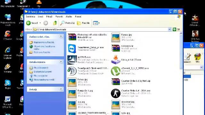Open Winamp desktop shortcut
The height and width of the screenshot is (115, 205).
[8, 68]
